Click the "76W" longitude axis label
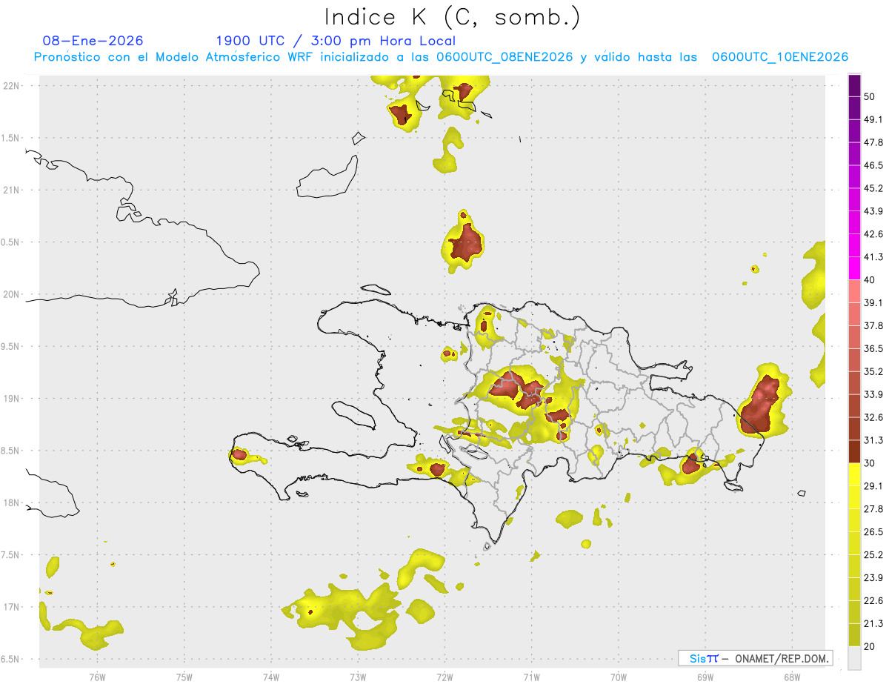The image size is (889, 687). click(97, 677)
